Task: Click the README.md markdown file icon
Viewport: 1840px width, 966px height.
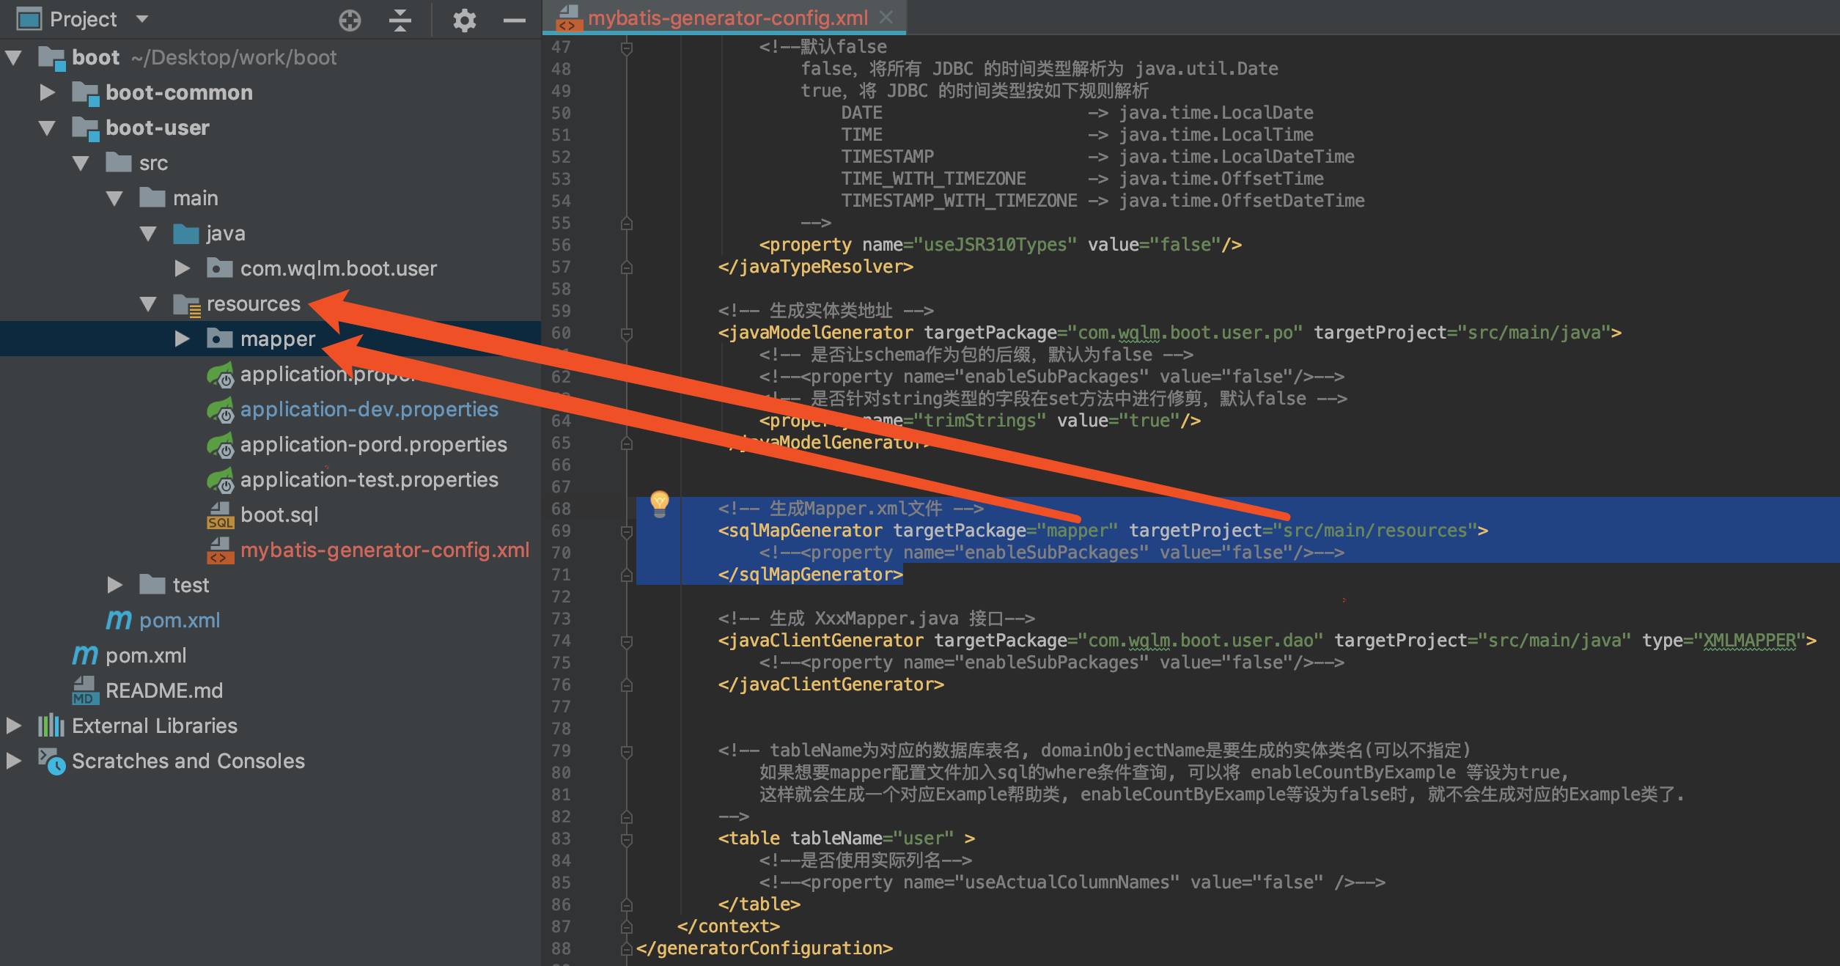Action: 84,691
